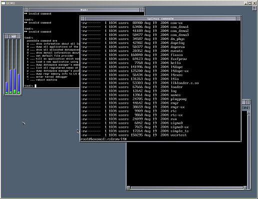Viewport: 258px width, 199px height.
Task: Click the rightmost load bar in the load display
Action: click(x=18, y=66)
